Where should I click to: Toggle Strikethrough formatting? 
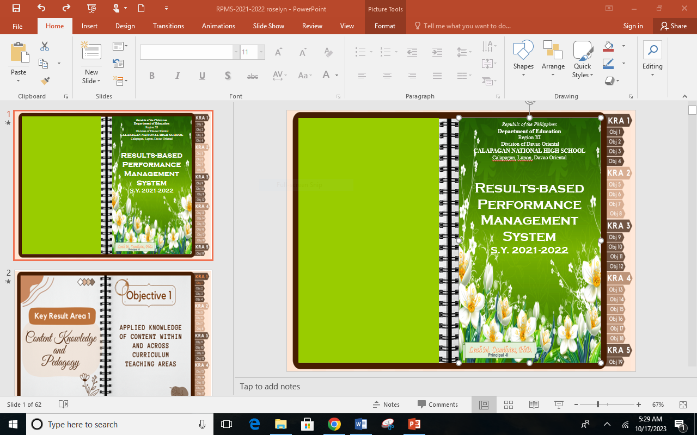click(253, 76)
